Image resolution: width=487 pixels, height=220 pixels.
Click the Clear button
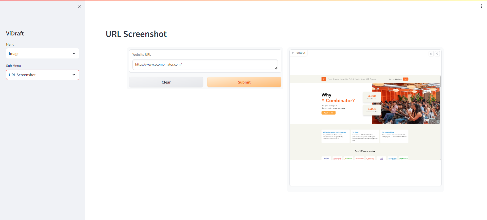click(166, 82)
